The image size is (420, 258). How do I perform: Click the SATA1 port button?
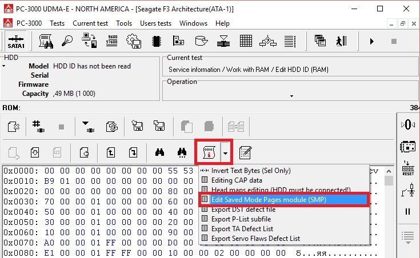(16, 41)
